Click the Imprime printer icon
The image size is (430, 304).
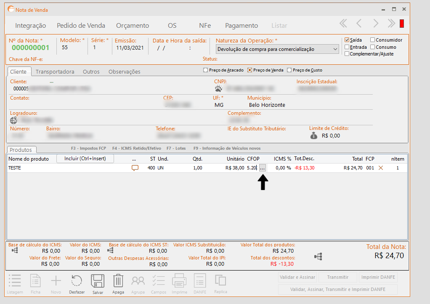[x=179, y=281]
